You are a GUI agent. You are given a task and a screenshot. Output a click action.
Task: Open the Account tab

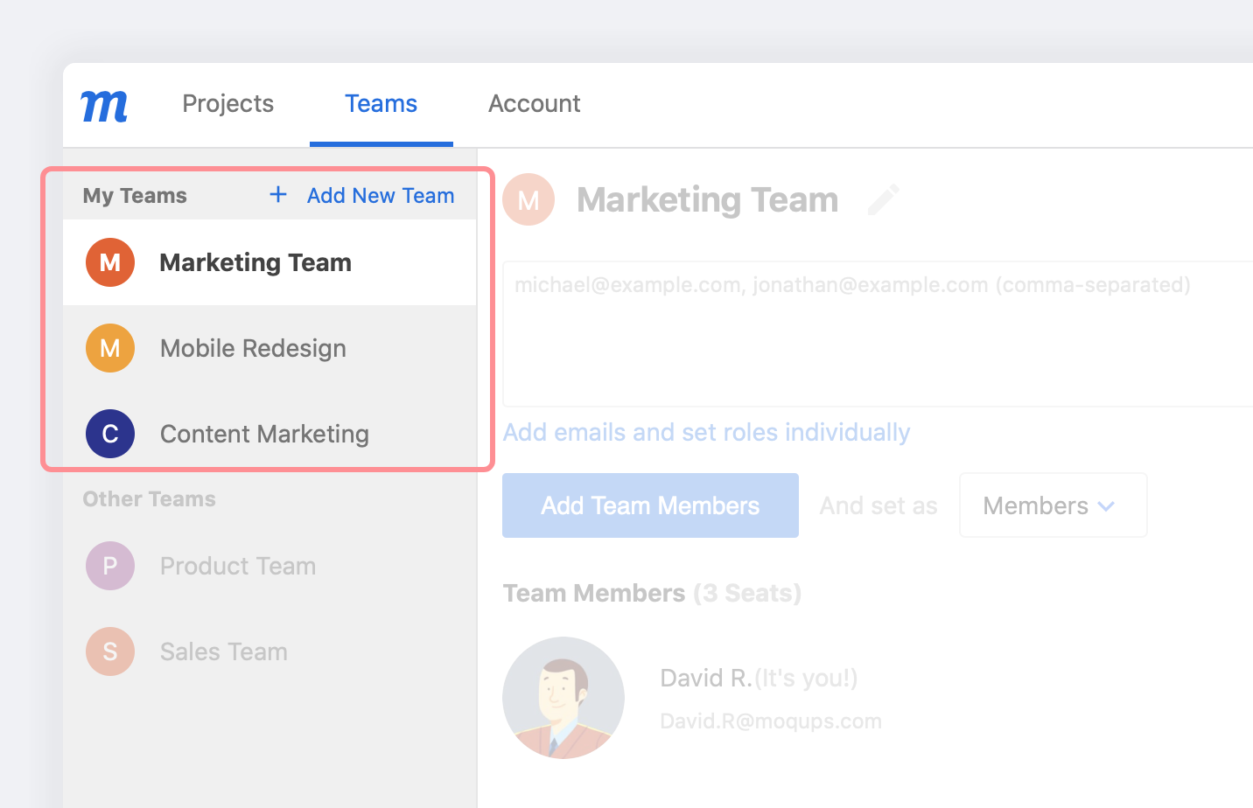coord(534,103)
